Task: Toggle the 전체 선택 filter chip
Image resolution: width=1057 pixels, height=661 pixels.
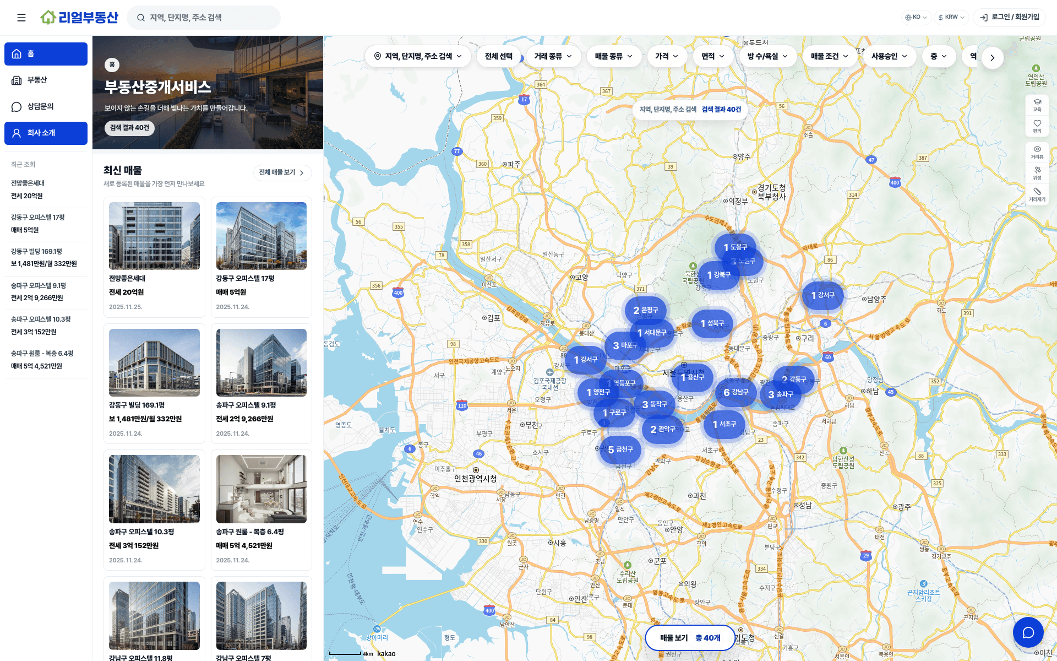Action: coord(499,56)
